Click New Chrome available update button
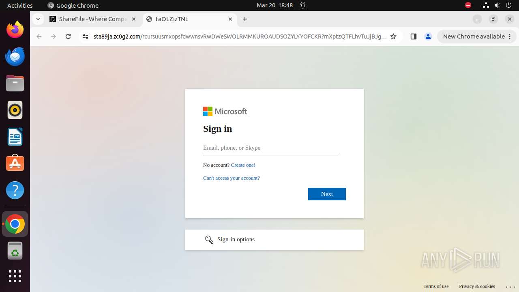This screenshot has width=519, height=292. tap(477, 36)
